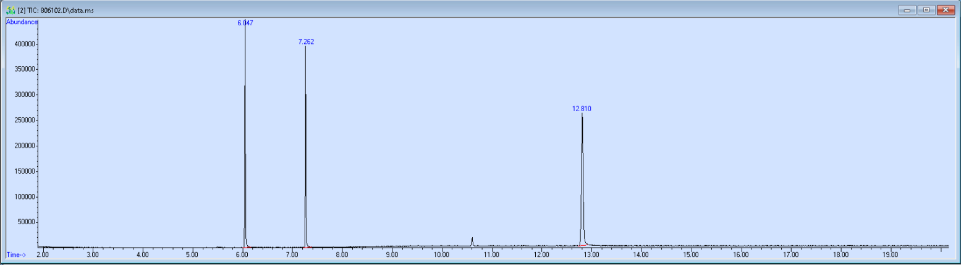This screenshot has height=265, width=961.
Task: Click the 300000 abundance tick label
Action: (x=24, y=95)
